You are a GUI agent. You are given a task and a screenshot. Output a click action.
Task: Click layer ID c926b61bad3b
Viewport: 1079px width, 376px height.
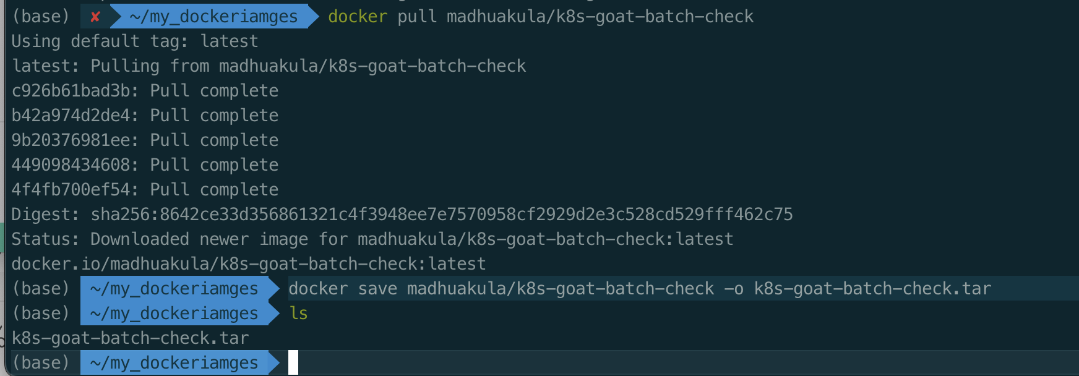tap(74, 91)
